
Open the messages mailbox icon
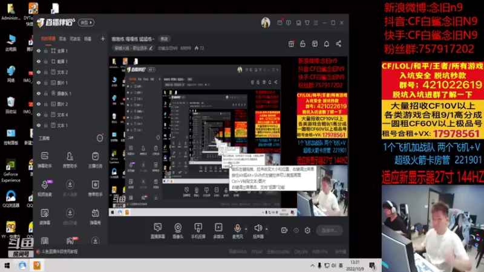[x=280, y=22]
